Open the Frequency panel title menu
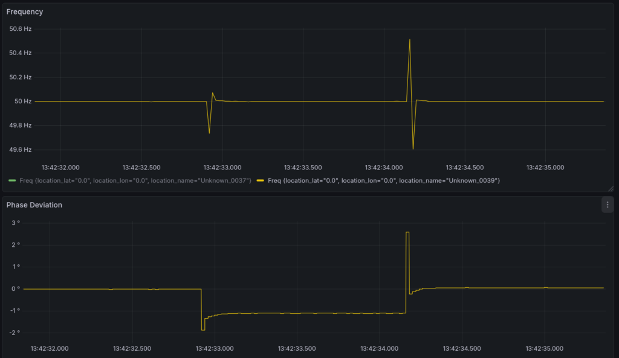619x358 pixels. pos(25,11)
